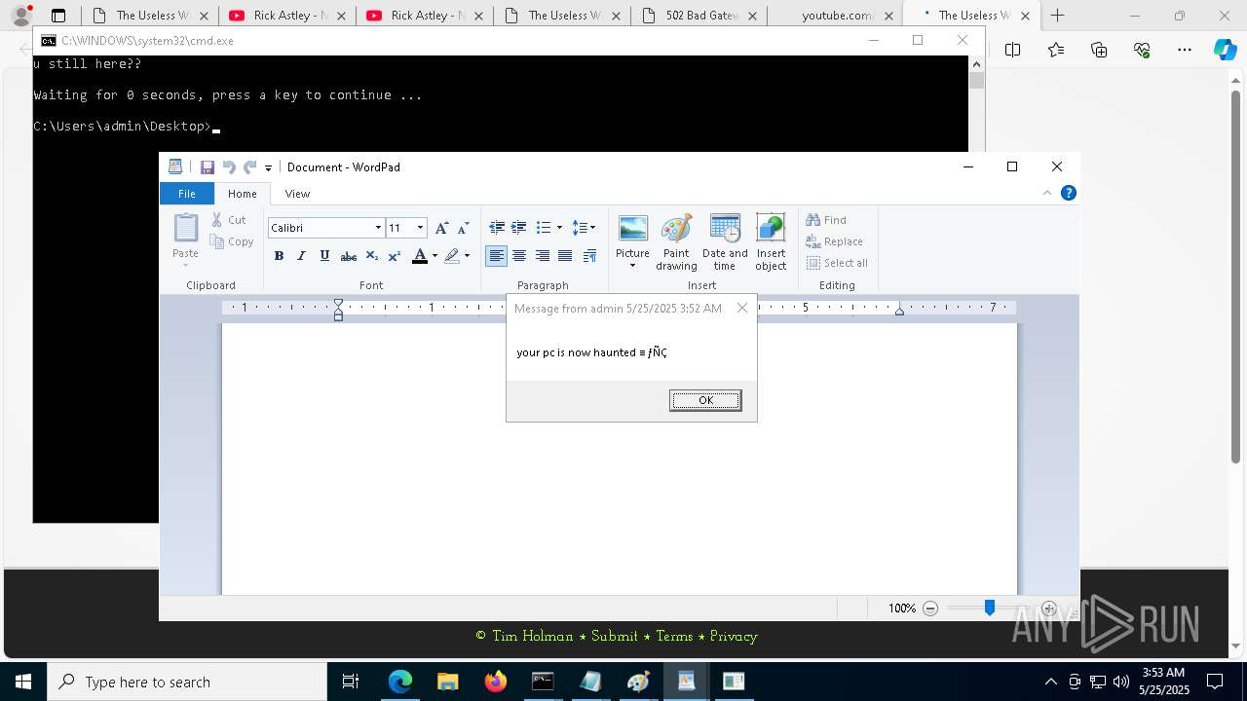Insert a Paint drawing
Screen dimensions: 1247x701
(x=676, y=243)
